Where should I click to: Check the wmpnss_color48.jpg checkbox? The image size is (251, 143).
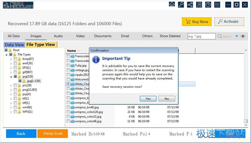[x=68, y=121]
